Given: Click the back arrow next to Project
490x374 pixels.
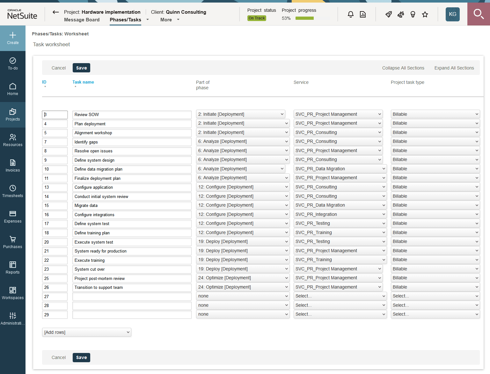Looking at the screenshot, I should tap(56, 12).
